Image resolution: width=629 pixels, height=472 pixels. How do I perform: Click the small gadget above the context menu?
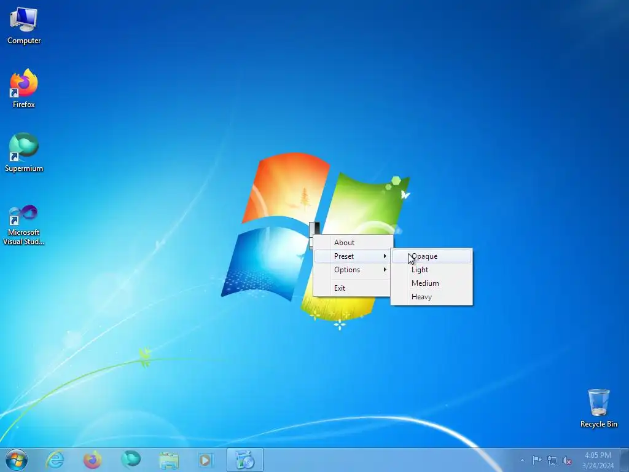pyautogui.click(x=314, y=229)
